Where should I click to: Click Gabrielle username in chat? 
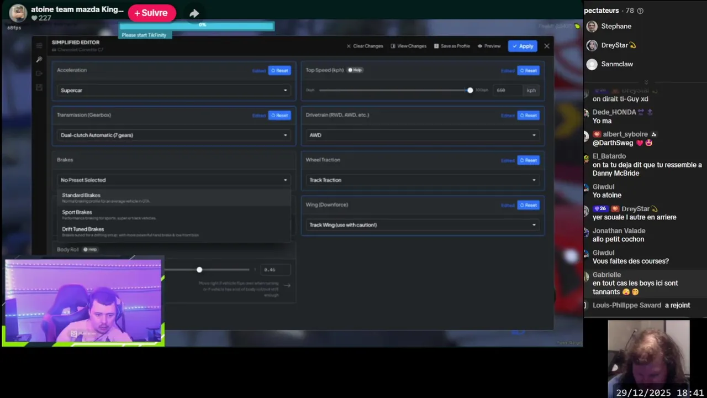(606, 275)
